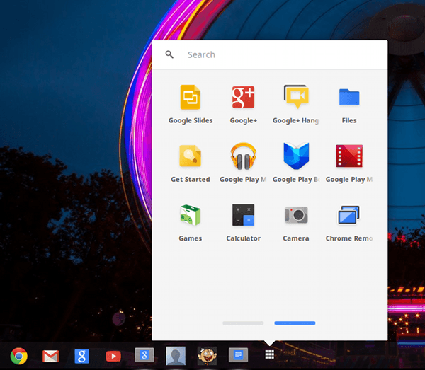Select the second launcher page indicator
This screenshot has width=425, height=370.
(295, 323)
